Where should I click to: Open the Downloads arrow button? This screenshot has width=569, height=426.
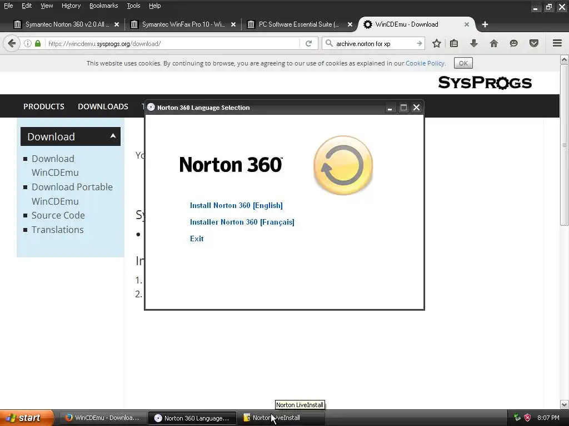coord(474,43)
